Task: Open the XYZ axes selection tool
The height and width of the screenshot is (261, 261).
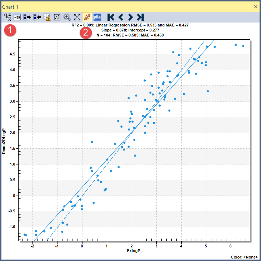Action: point(7,17)
